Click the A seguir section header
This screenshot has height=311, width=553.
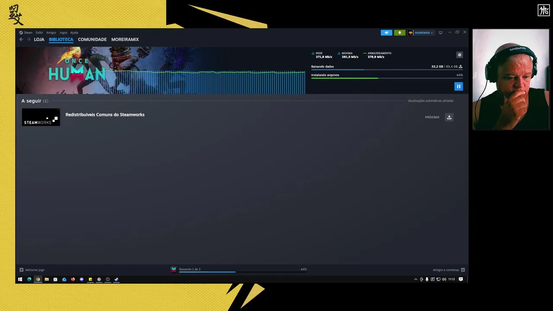pyautogui.click(x=35, y=101)
